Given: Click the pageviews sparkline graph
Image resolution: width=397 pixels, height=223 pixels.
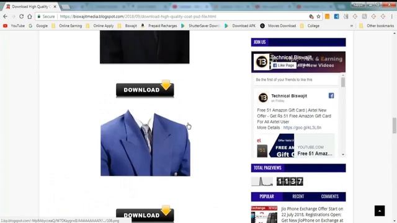Looking at the screenshot, I should (262, 181).
